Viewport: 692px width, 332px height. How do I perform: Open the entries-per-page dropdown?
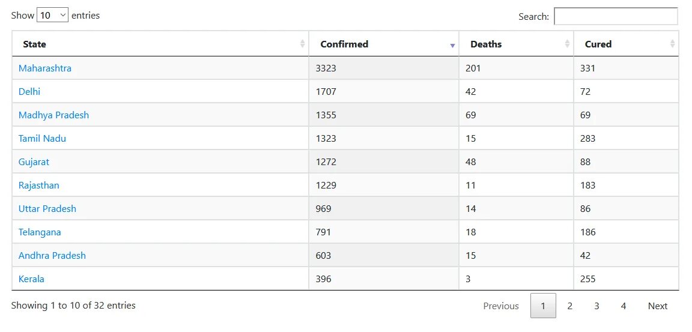click(52, 16)
